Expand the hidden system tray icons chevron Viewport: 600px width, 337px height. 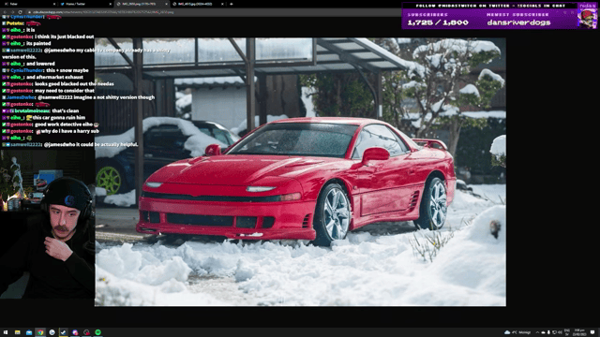point(537,332)
